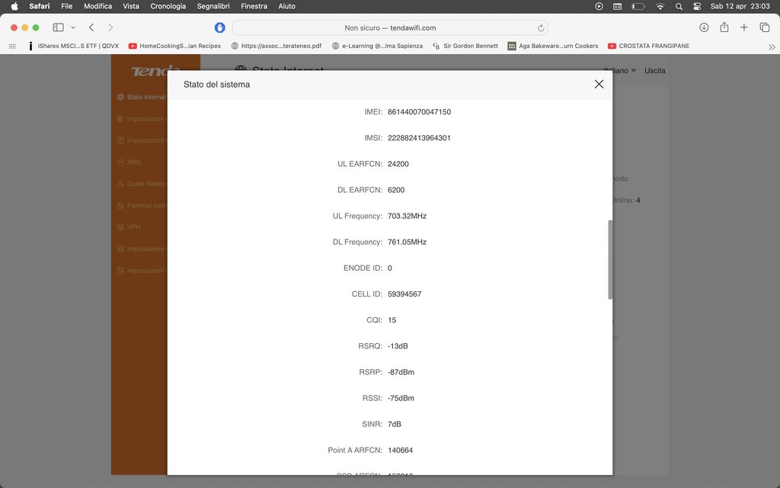
Task: Click the IMSI value 222882413964301
Action: [419, 138]
